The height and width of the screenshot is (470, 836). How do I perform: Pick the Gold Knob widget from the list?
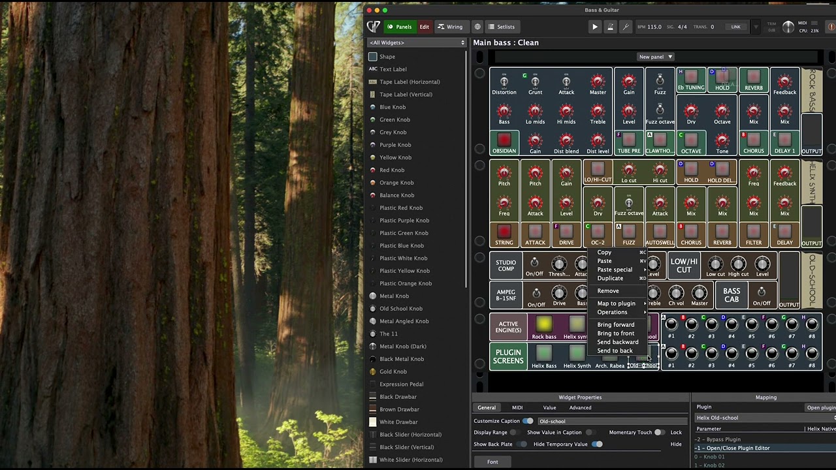point(393,371)
